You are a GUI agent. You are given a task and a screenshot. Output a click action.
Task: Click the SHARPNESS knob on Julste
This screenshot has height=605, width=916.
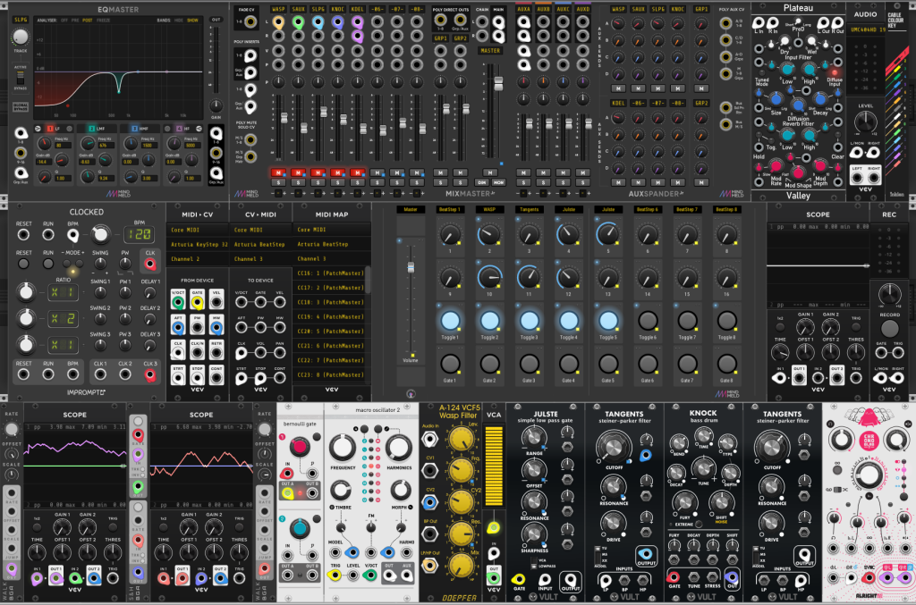click(533, 534)
